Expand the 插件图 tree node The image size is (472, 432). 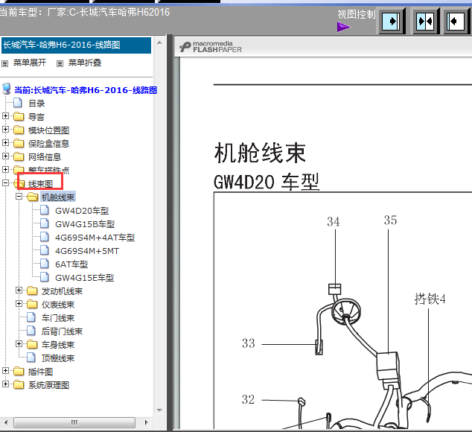pos(5,371)
